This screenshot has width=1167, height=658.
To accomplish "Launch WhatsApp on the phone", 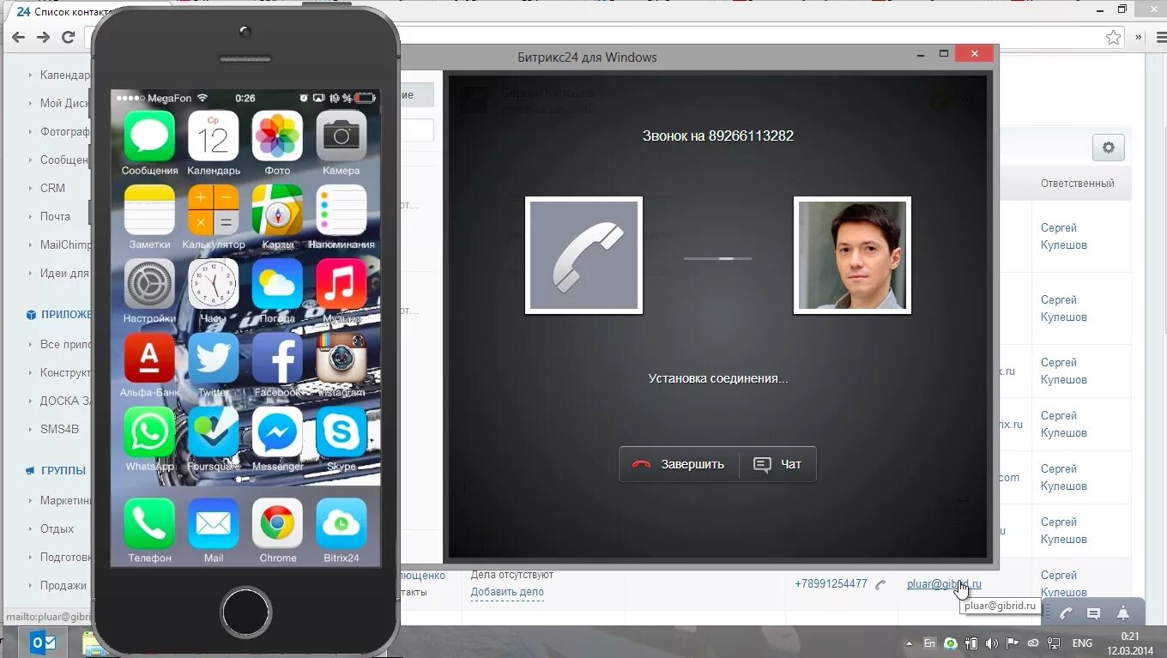I will [x=149, y=432].
